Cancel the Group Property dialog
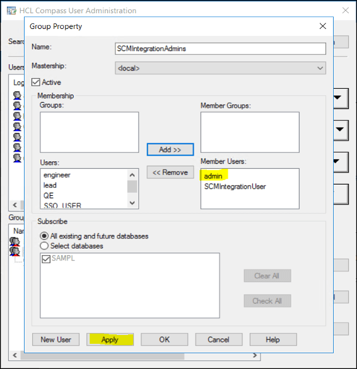 tap(219, 339)
